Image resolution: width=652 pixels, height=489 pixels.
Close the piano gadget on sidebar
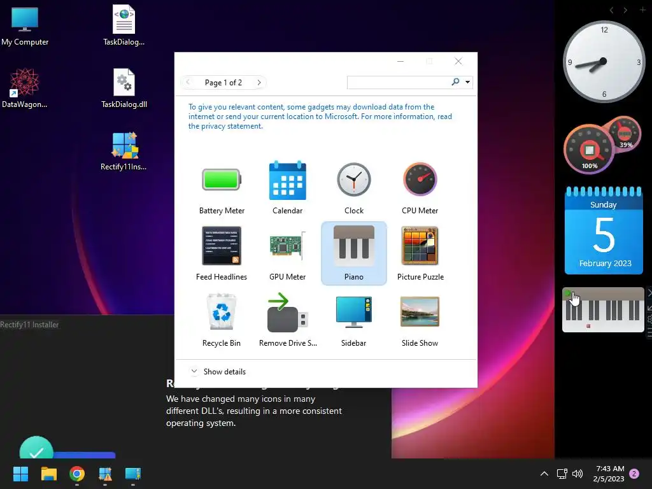point(649,293)
